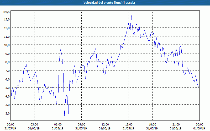The height and width of the screenshot is (131, 210).
Task: Click the 13.4 km/h peak after 15:00
Action: (132, 16)
